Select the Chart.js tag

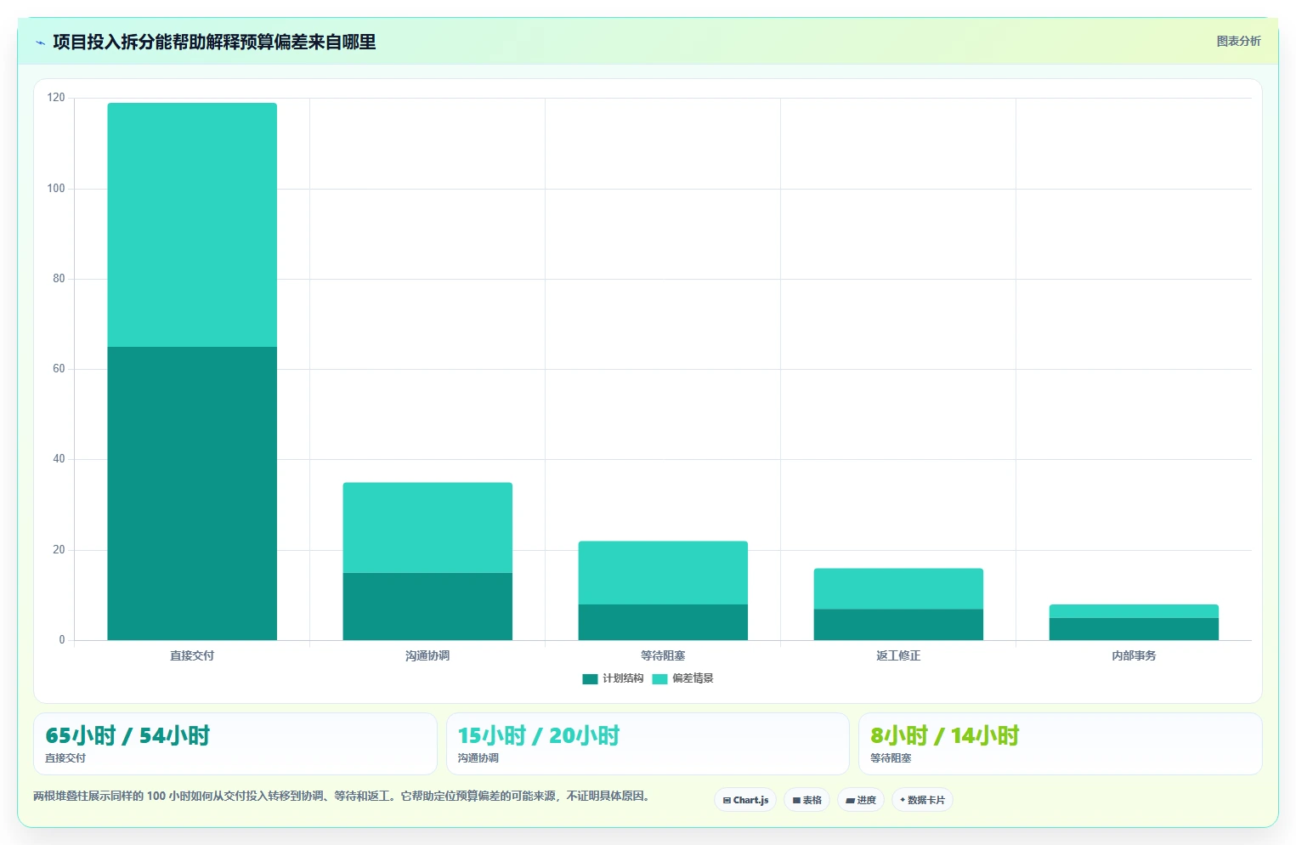click(745, 800)
